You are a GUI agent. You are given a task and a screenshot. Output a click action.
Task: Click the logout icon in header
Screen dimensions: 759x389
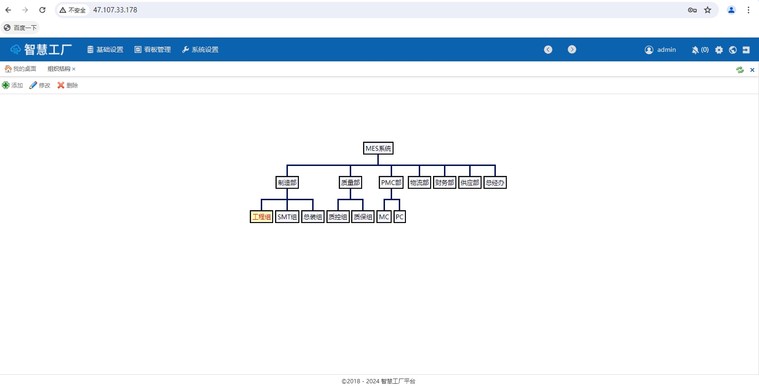coord(746,50)
